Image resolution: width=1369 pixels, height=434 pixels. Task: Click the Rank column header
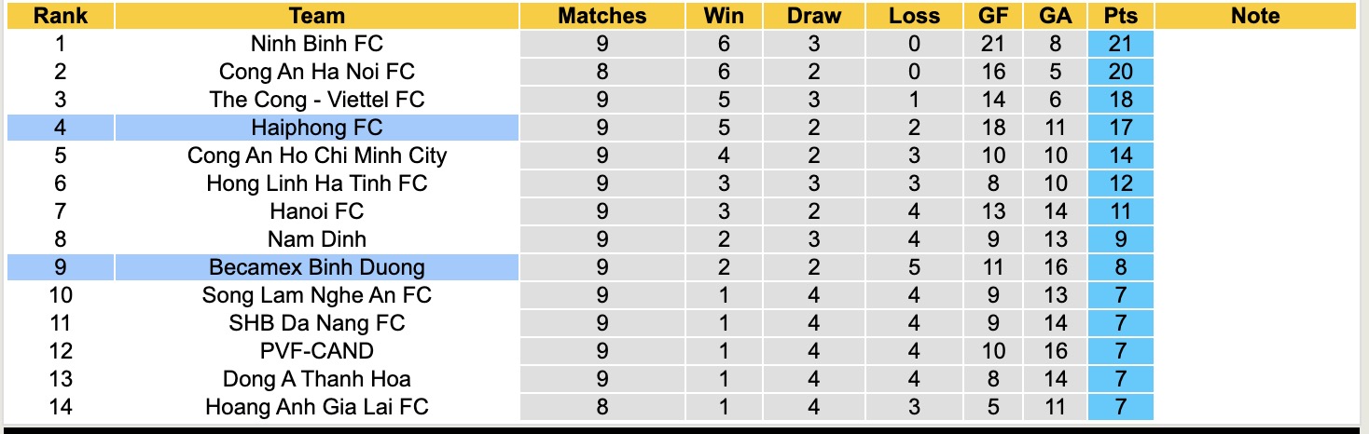tap(60, 16)
